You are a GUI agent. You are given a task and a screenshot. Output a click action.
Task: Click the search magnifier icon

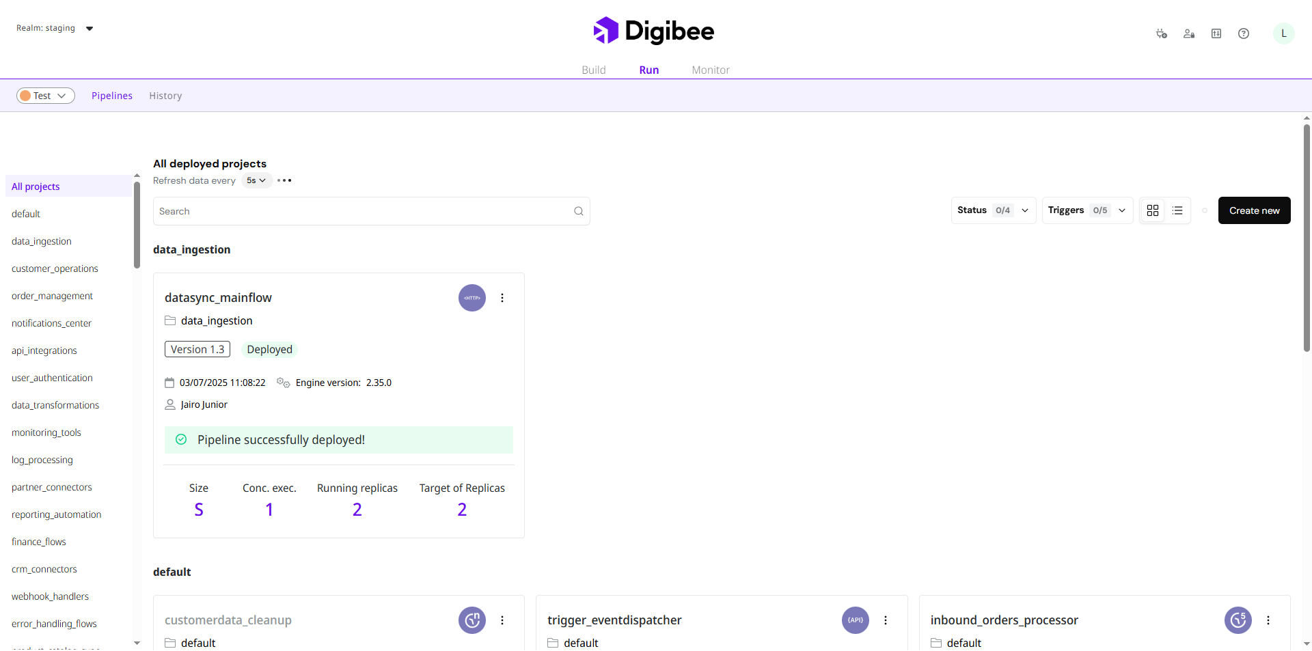pos(579,211)
